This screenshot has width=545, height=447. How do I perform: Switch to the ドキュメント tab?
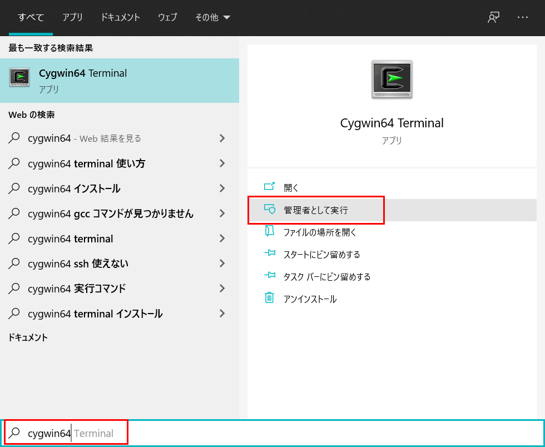pos(120,17)
